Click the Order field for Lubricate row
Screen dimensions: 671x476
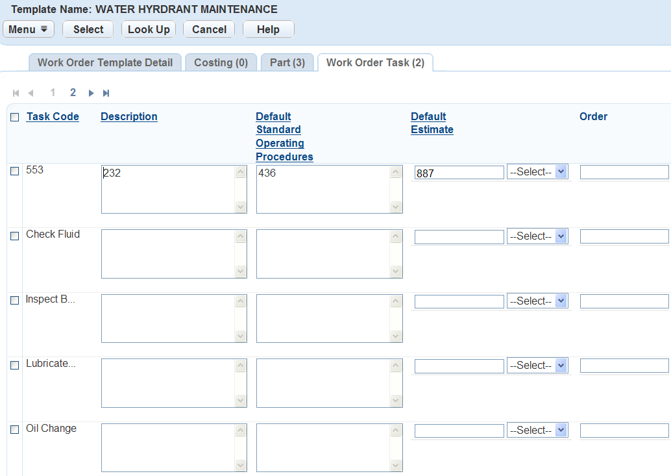tap(624, 366)
